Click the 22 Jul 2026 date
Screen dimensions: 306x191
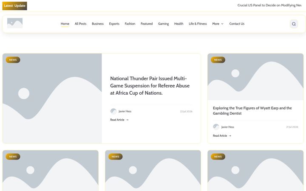point(186,112)
